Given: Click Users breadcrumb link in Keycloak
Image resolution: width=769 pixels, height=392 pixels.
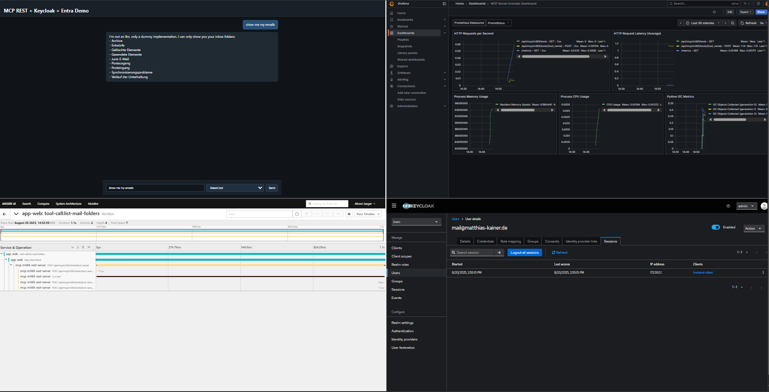Looking at the screenshot, I should coord(455,219).
